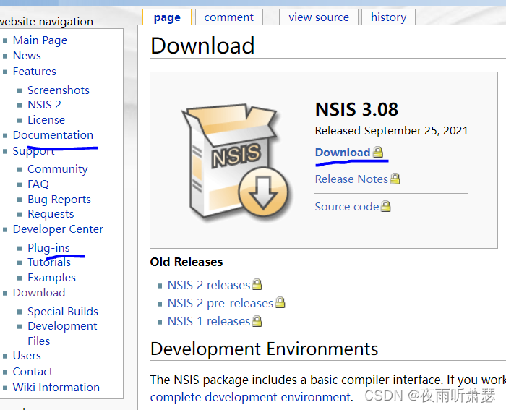Screen dimensions: 506x410
Task: Open NSIS 1 releases link
Action: pyautogui.click(x=209, y=321)
